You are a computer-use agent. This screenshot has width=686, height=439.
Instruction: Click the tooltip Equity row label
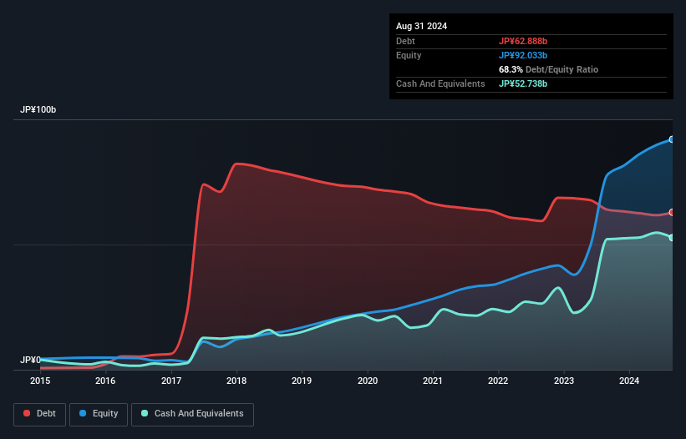(x=409, y=55)
